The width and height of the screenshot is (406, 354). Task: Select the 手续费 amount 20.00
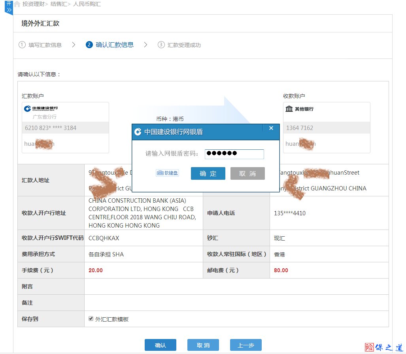(96, 270)
